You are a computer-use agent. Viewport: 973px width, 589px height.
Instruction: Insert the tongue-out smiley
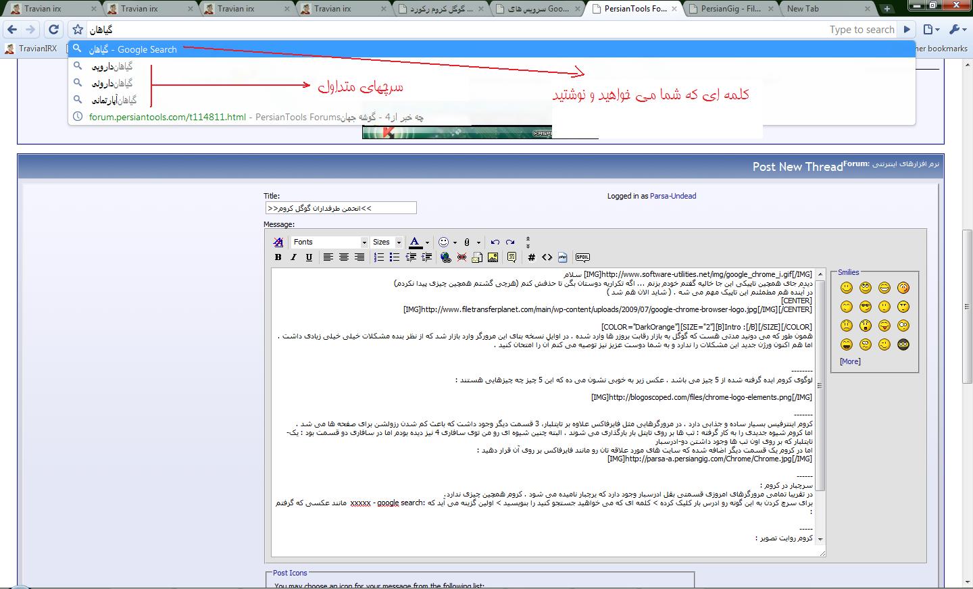(884, 326)
